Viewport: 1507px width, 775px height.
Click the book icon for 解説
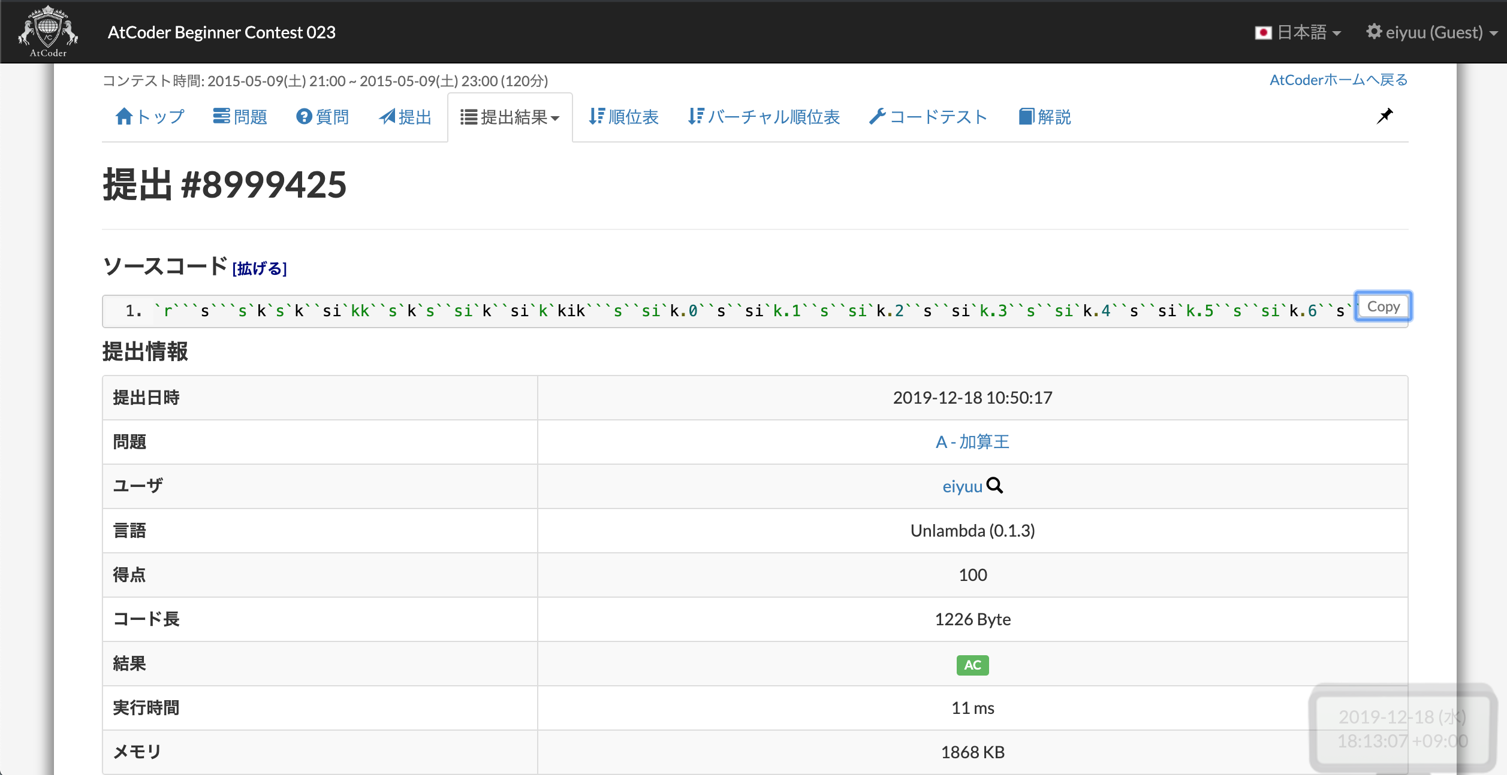[1026, 116]
